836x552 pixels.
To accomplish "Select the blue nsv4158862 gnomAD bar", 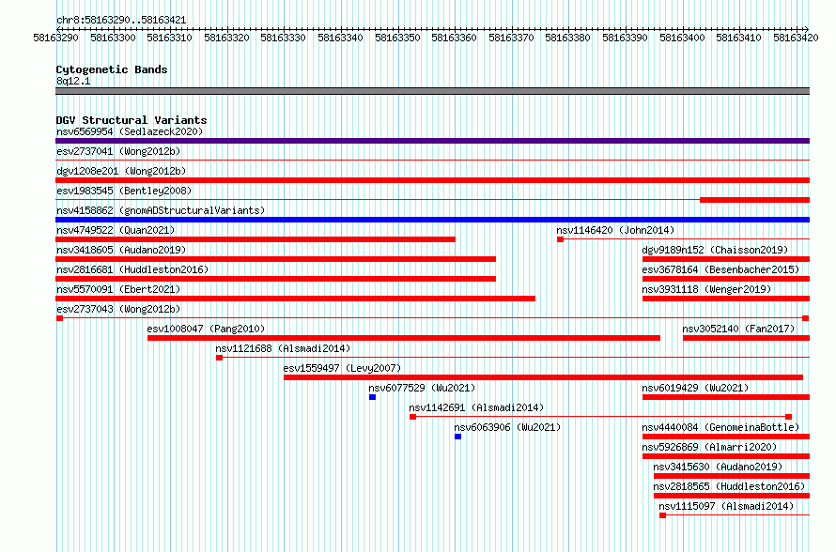I will 432,220.
